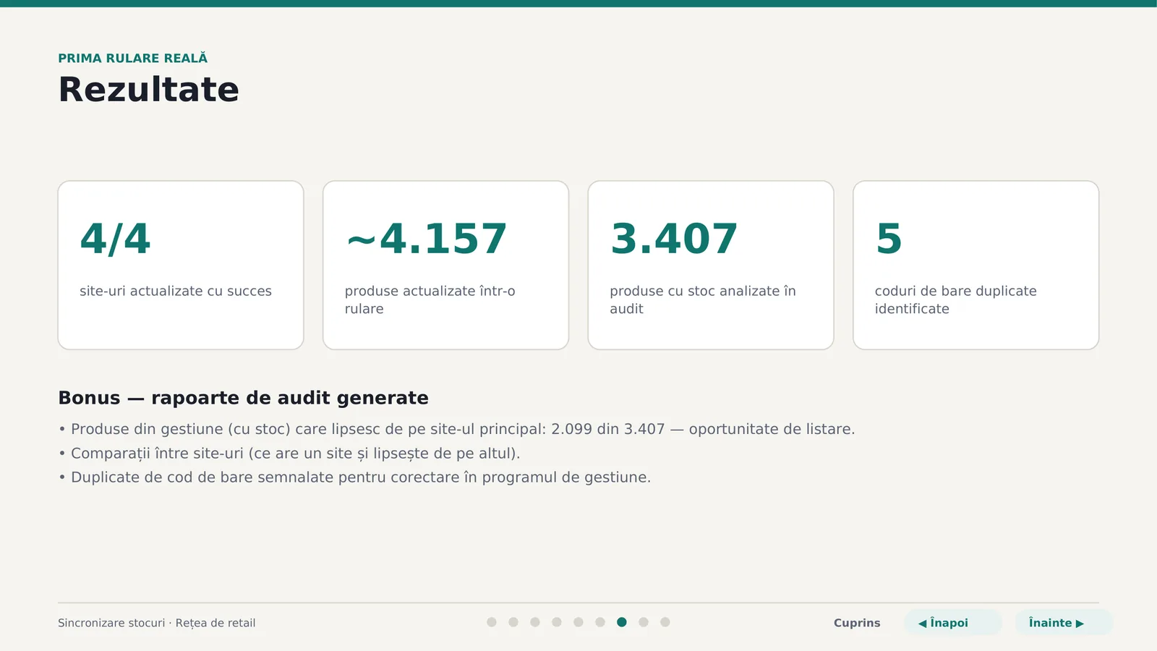Jump to the fifth slide dot
Viewport: 1157px width, 651px height.
tap(578, 622)
